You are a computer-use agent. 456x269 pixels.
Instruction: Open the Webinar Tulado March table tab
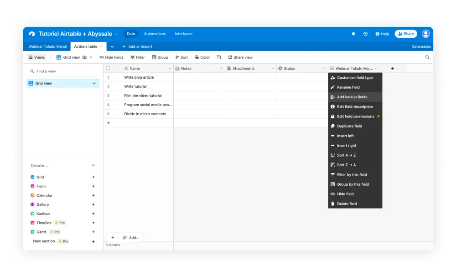click(48, 46)
